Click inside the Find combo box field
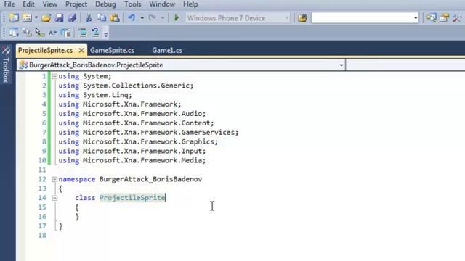The width and height of the screenshot is (465, 261). [362, 18]
